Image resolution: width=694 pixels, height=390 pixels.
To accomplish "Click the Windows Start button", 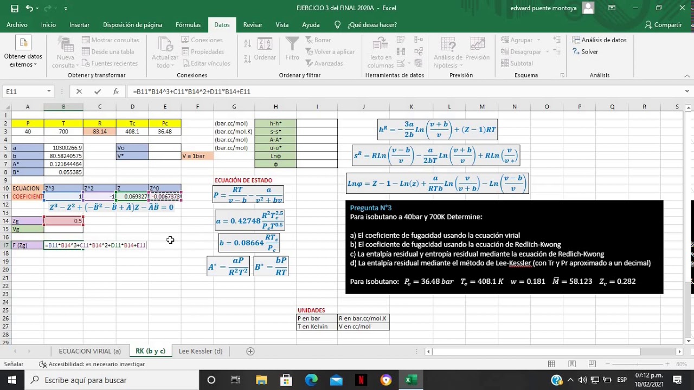I will pyautogui.click(x=12, y=380).
